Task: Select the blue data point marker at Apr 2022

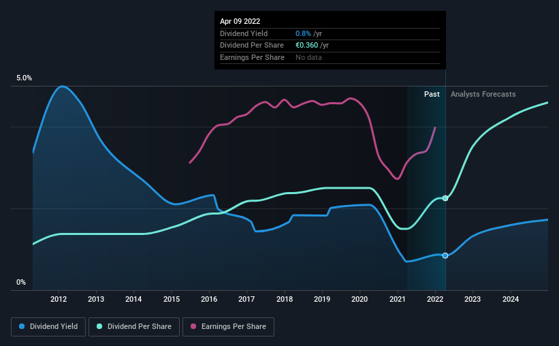Action: 445,255
